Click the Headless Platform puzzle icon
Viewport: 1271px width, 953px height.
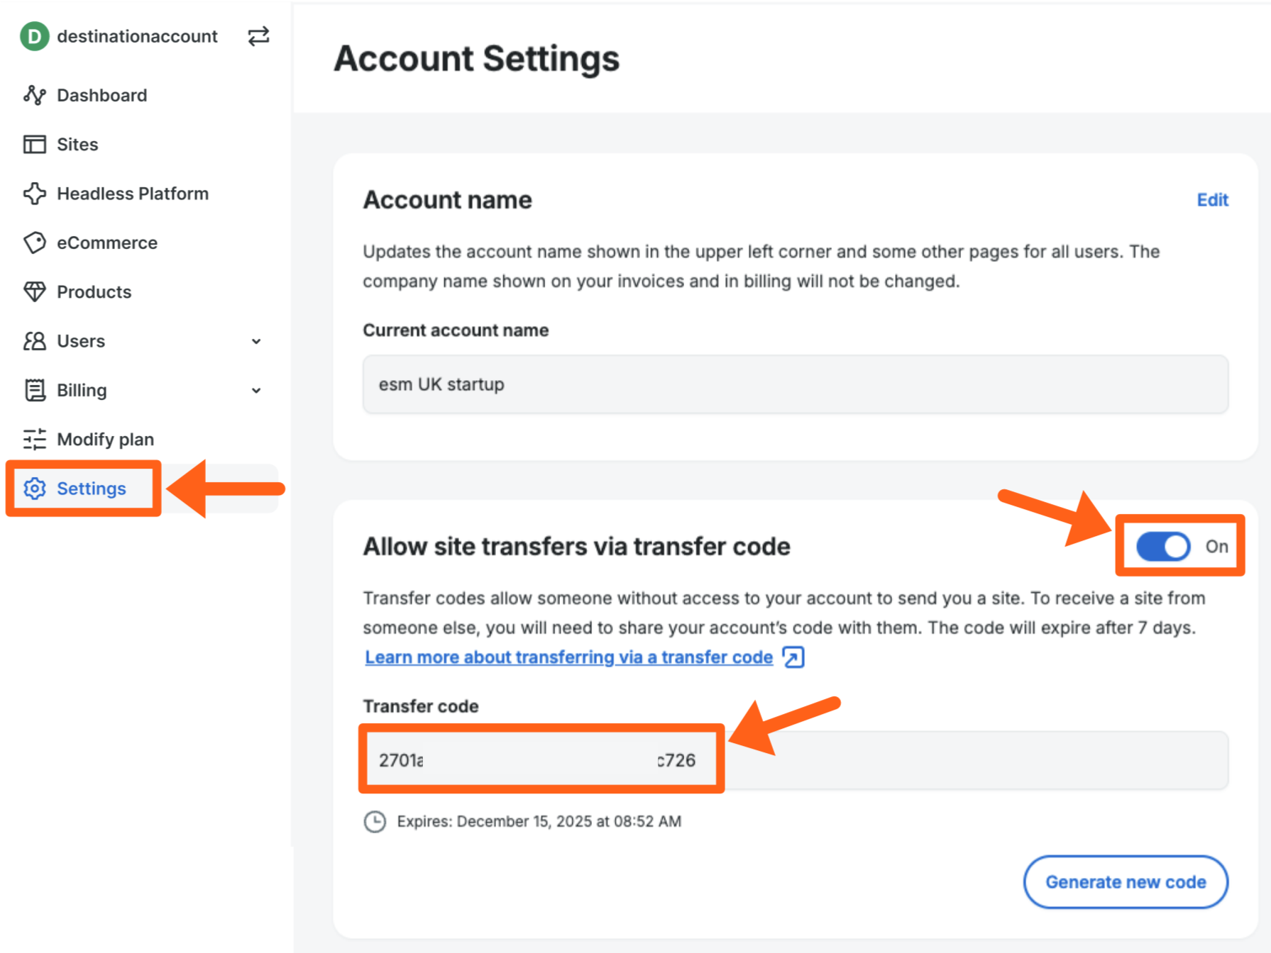tap(34, 194)
